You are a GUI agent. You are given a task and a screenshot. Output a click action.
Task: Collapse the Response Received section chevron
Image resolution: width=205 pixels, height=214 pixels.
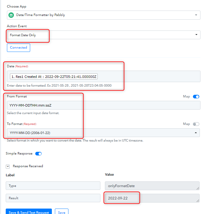pos(8,166)
